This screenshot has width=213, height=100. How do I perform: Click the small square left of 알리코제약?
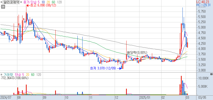point(1,2)
